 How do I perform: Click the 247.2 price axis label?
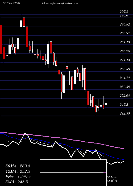pyautogui.click(x=124, y=105)
